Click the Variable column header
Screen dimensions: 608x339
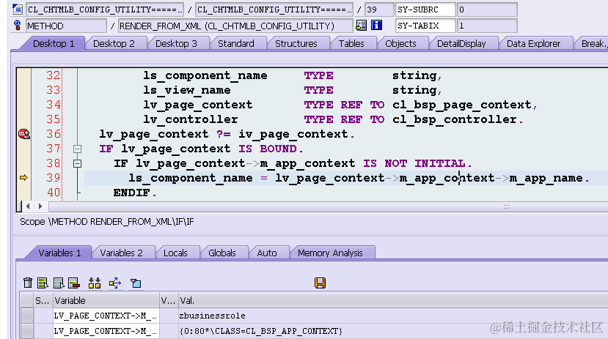coord(106,301)
